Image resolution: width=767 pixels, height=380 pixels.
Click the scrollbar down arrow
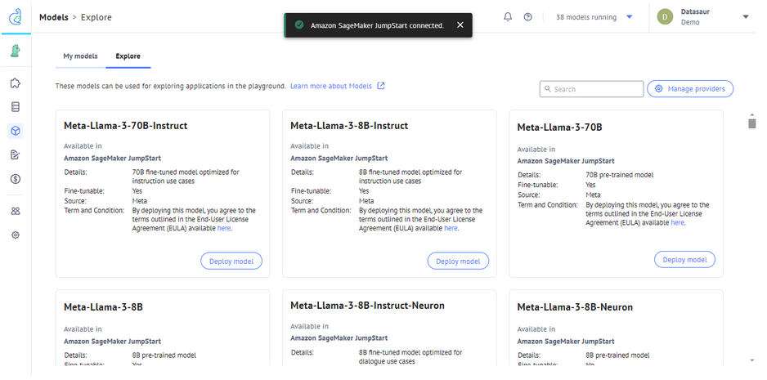click(x=751, y=360)
